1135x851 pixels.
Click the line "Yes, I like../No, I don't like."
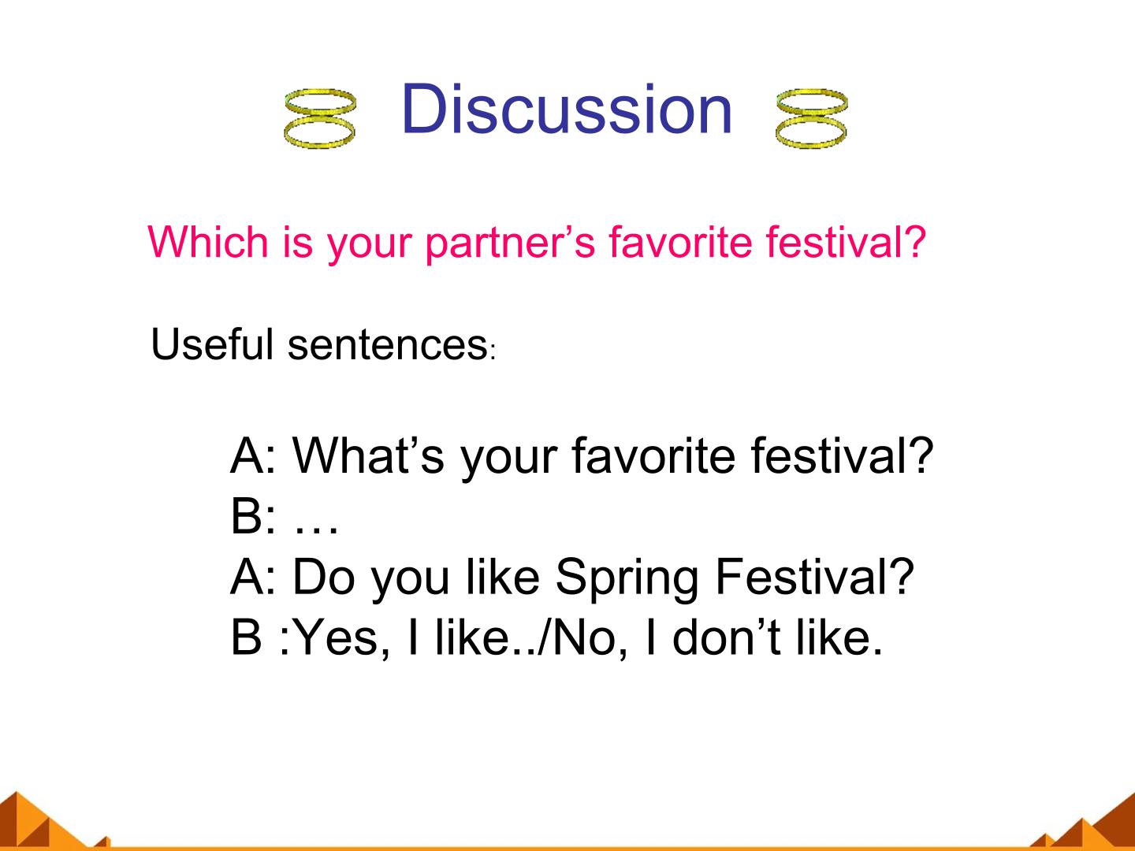(556, 637)
